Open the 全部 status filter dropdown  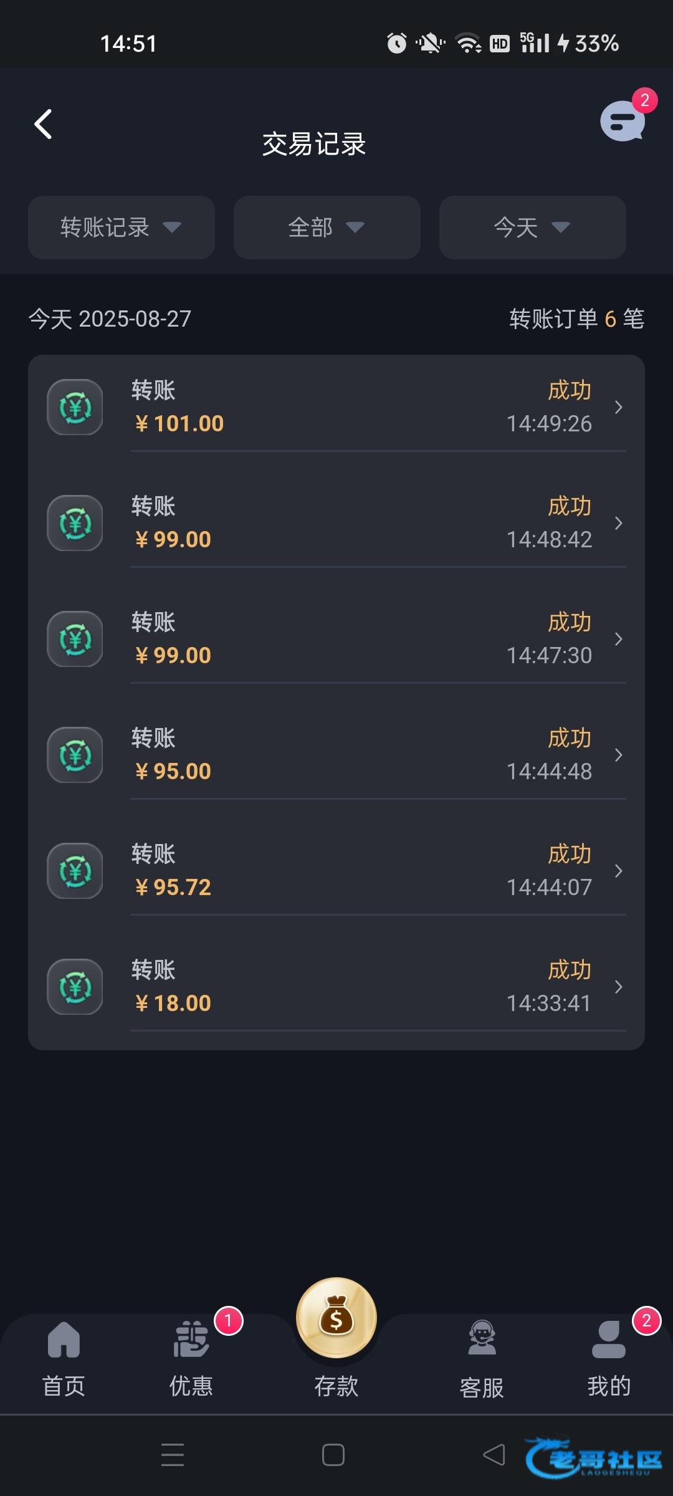[327, 228]
